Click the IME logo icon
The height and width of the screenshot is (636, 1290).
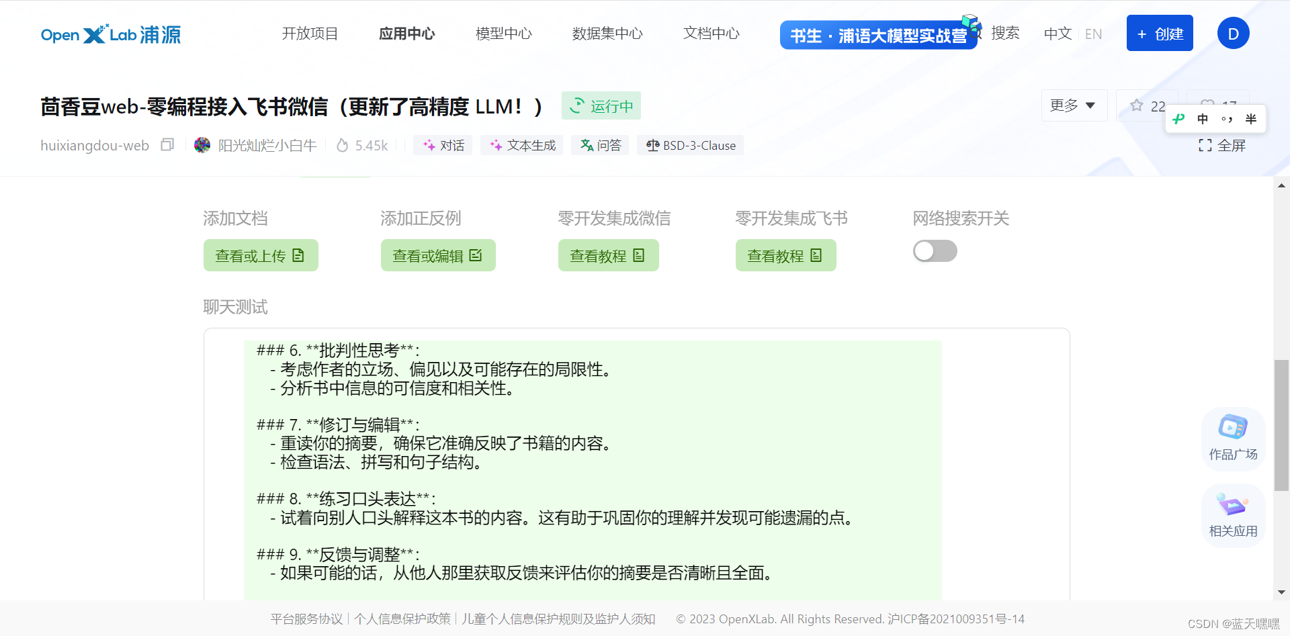coord(1178,119)
